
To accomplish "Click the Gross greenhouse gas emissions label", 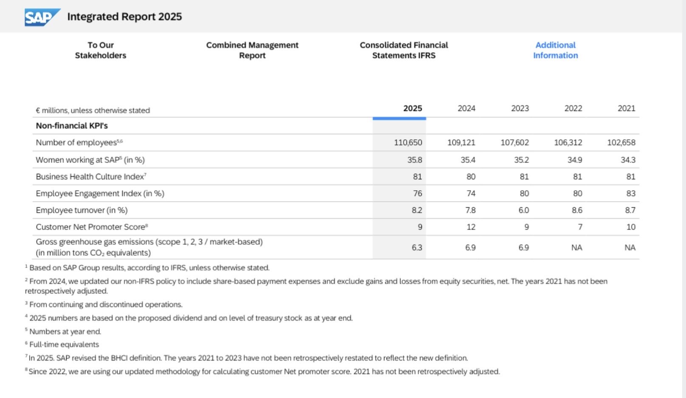I will [x=149, y=247].
